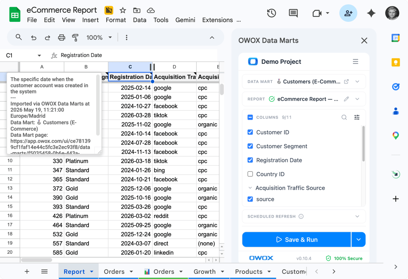This screenshot has width=408, height=279.
Task: Toggle the all COLUMNS select checkbox
Action: coord(250,117)
